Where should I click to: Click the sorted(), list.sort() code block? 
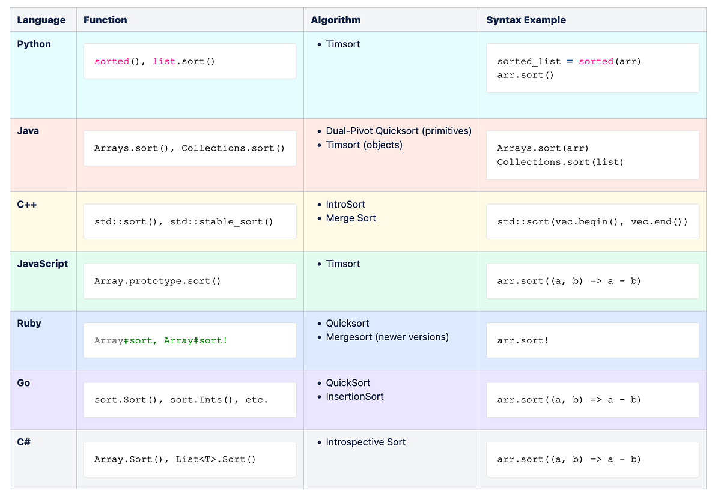189,61
